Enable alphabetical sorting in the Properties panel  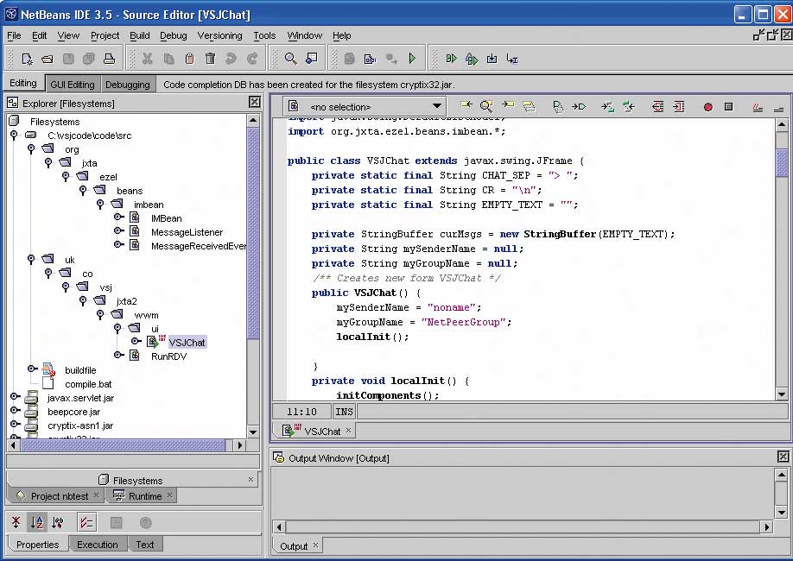[x=35, y=521]
